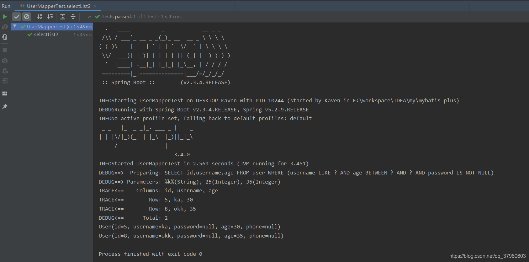The width and height of the screenshot is (529, 262).
Task: Select the UserMapperTest root test row
Action: click(x=52, y=27)
